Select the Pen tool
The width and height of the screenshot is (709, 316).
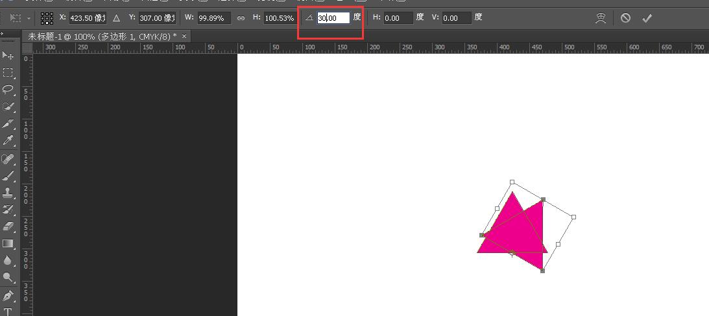(x=8, y=295)
